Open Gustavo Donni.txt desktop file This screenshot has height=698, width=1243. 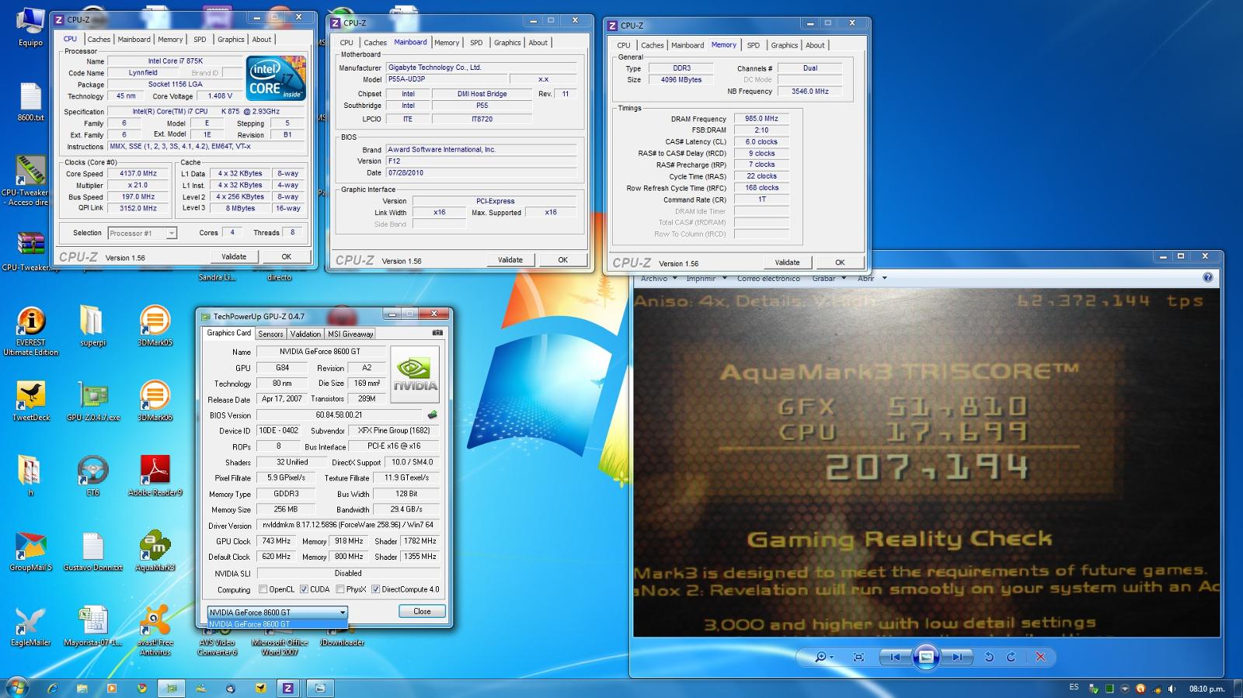click(x=92, y=550)
